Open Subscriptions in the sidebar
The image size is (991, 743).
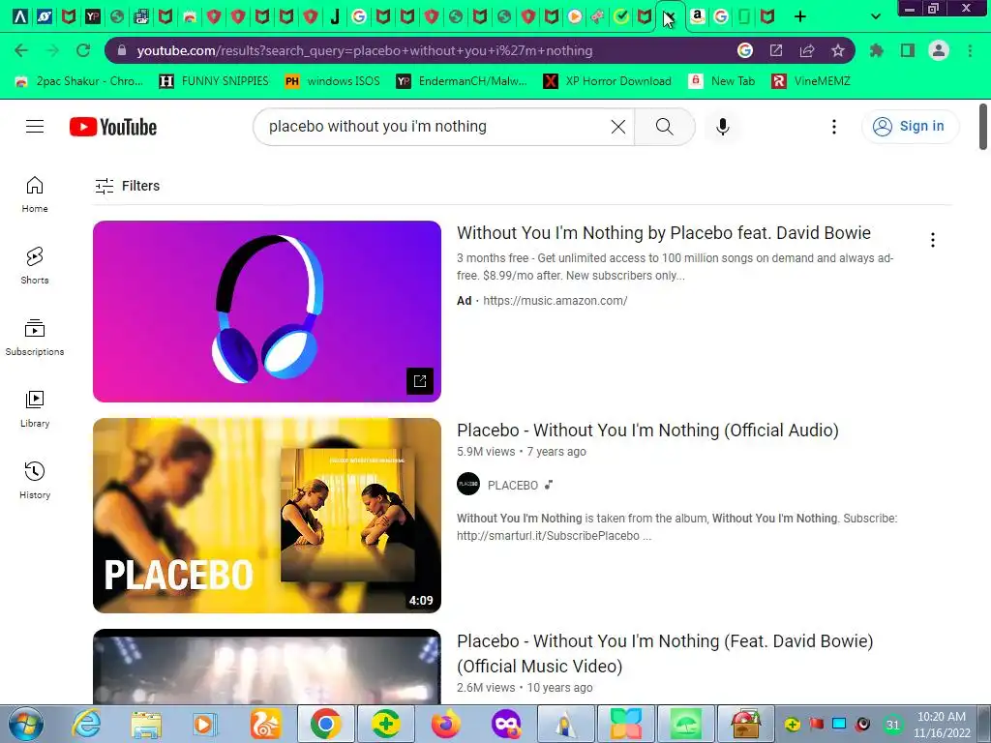point(35,338)
